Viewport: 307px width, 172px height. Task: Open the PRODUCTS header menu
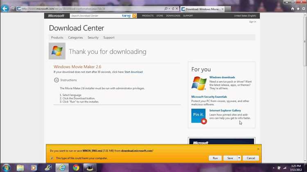[x=148, y=16]
